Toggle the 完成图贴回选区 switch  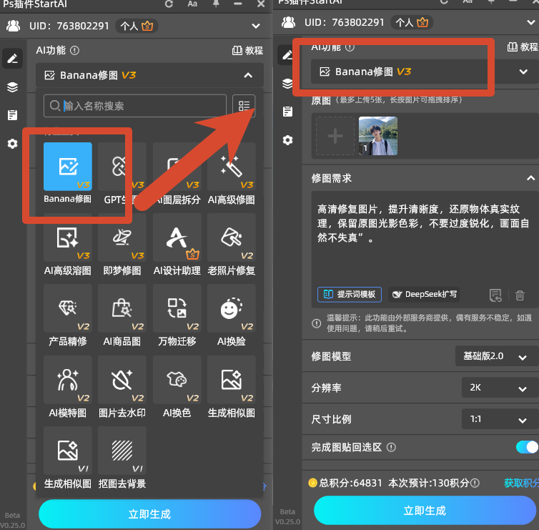[527, 447]
